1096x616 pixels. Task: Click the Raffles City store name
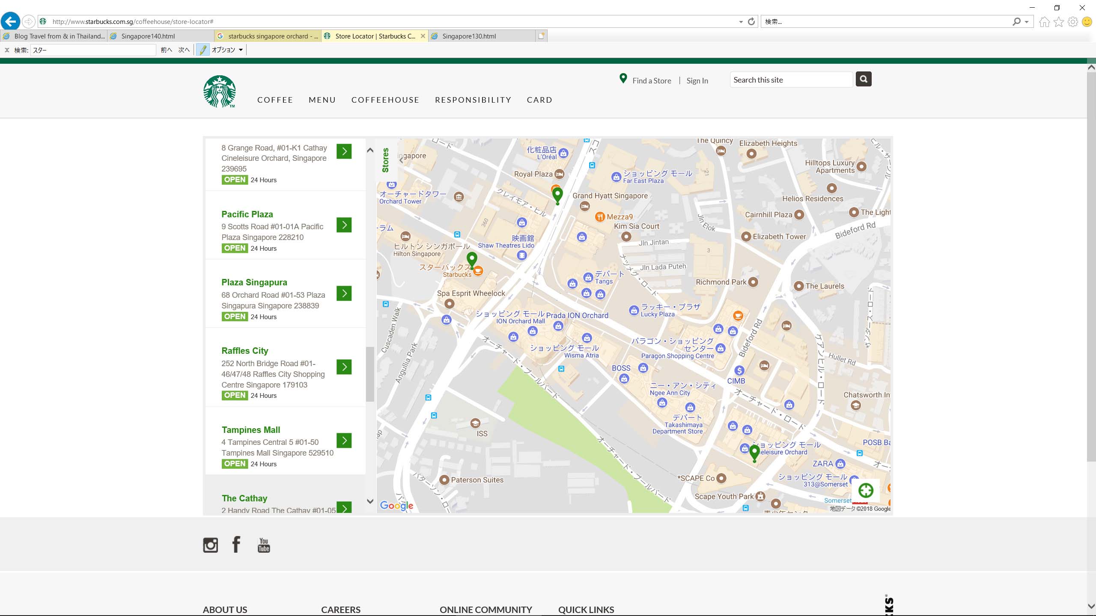click(245, 351)
